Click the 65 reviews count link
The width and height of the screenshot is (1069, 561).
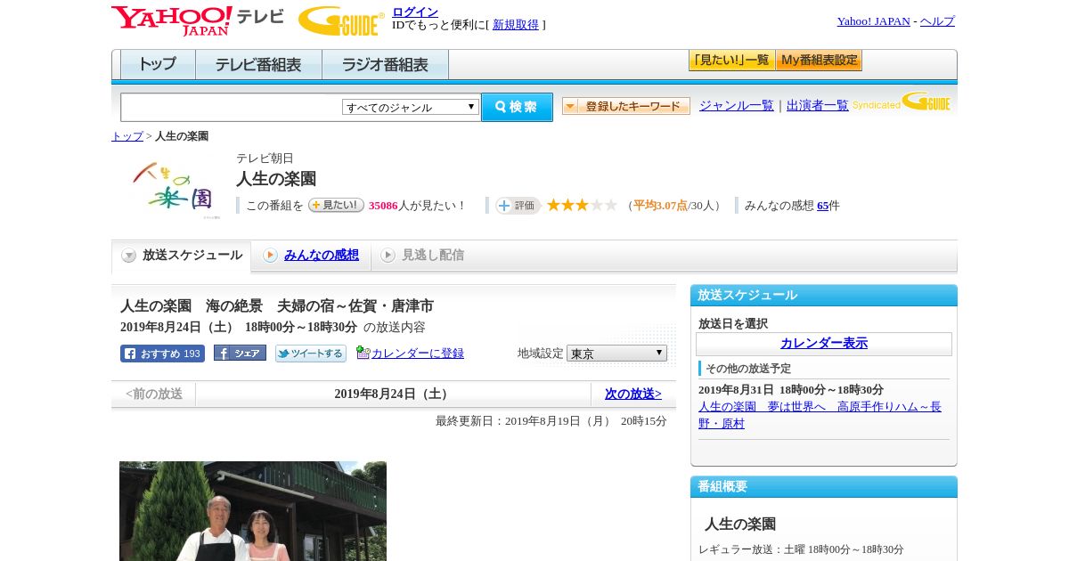point(823,206)
